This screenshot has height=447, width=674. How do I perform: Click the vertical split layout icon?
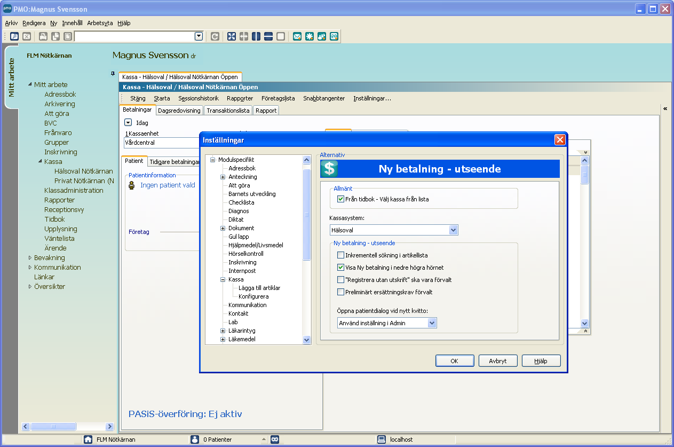coord(256,36)
